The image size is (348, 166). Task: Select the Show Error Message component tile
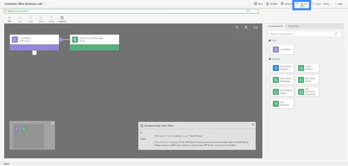coord(282,80)
